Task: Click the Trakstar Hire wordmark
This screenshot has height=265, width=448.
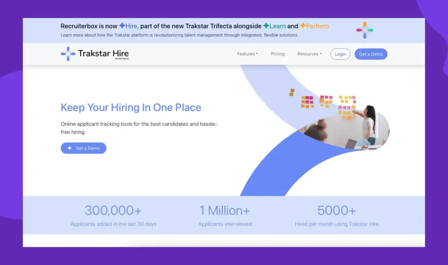Action: (103, 54)
